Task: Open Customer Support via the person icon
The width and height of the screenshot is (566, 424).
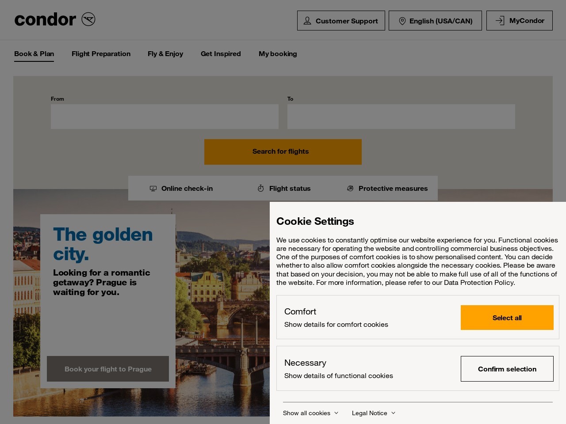Action: (307, 21)
